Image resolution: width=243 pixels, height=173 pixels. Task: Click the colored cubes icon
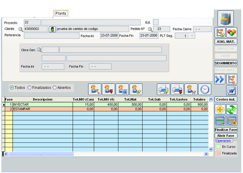click(x=232, y=32)
